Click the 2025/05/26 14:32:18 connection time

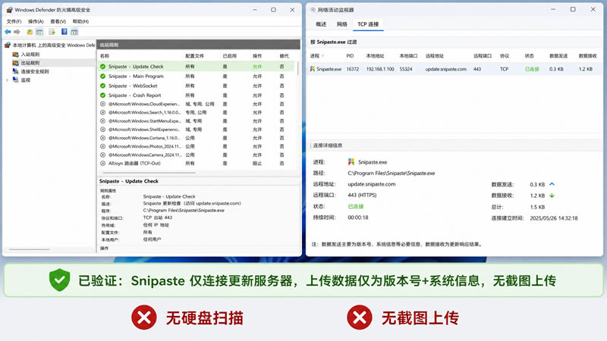554,218
